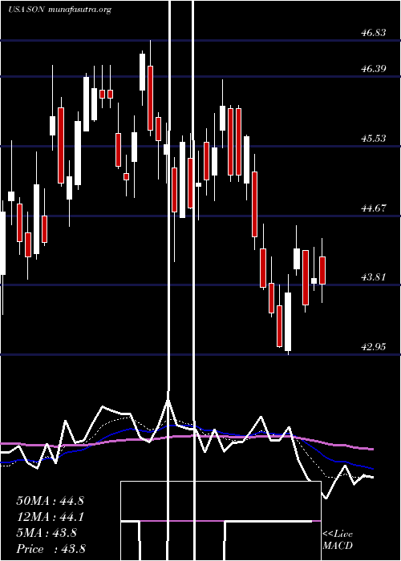Click the '50MA : 44.8' reading
401x561 pixels.
point(50,501)
